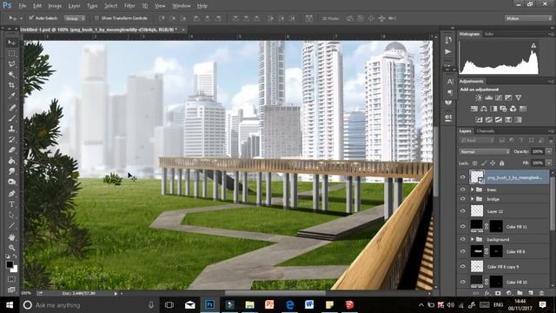The height and width of the screenshot is (313, 556).
Task: Open Microsoft Word from the taskbar
Action: (x=309, y=305)
